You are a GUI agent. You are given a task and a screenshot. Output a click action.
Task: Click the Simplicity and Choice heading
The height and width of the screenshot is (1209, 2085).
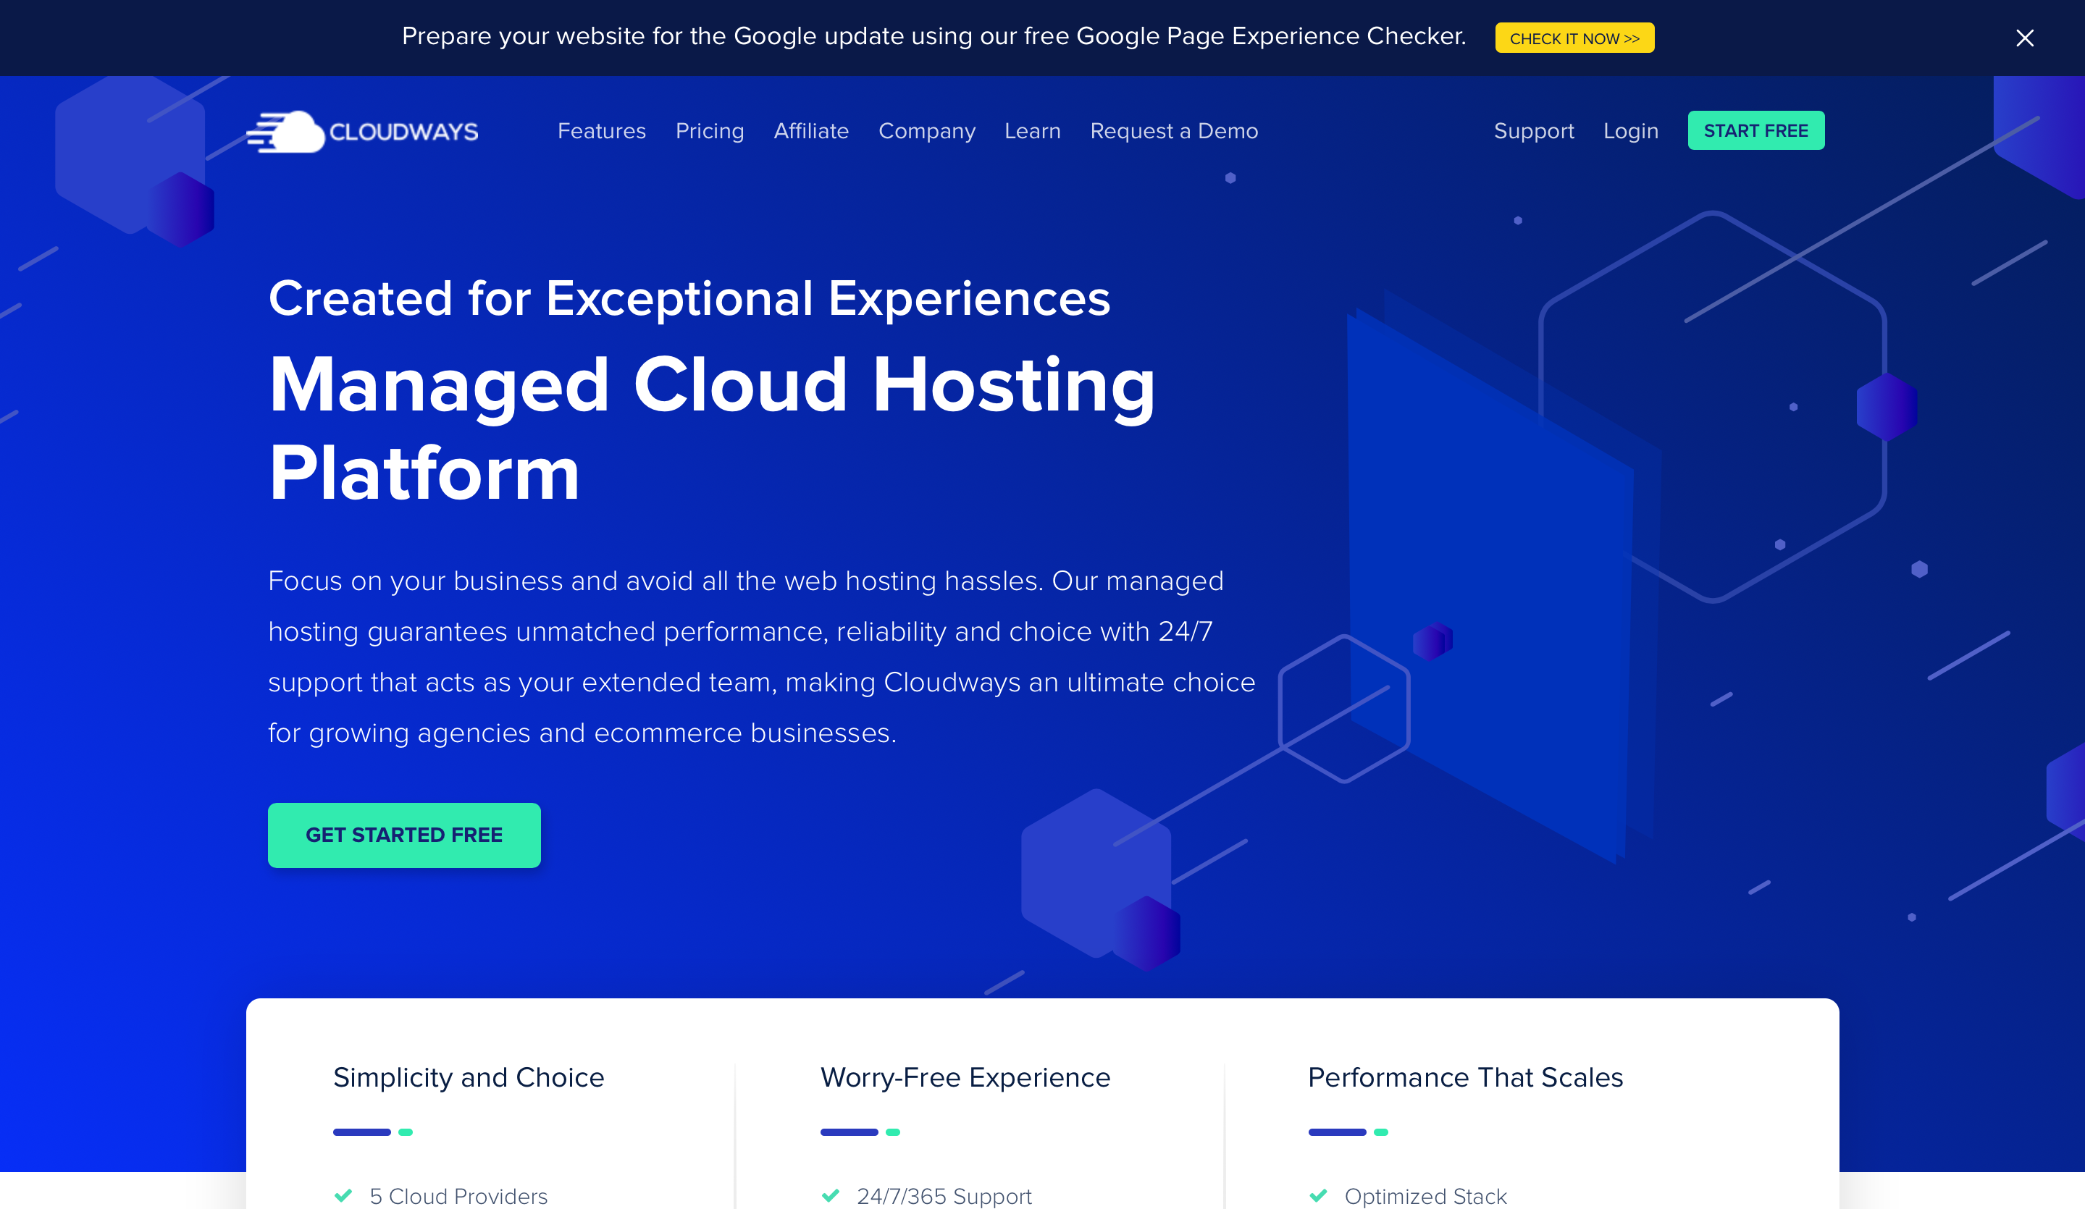coord(469,1077)
